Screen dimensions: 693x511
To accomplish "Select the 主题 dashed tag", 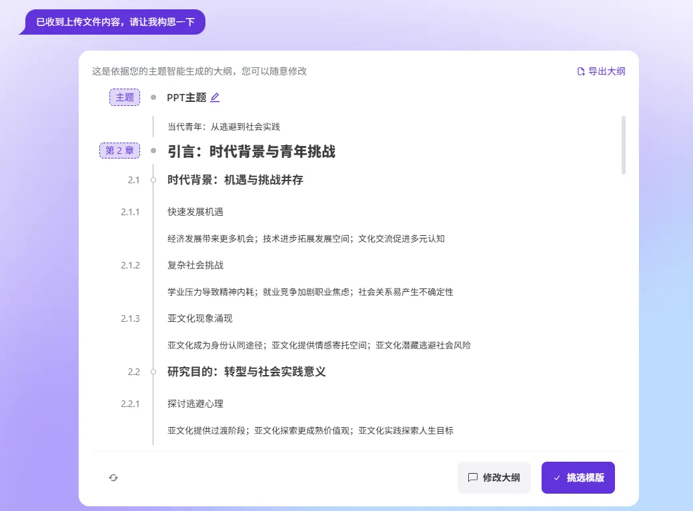I will click(x=125, y=97).
